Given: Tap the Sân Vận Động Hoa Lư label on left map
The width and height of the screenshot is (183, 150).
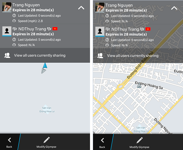Looking at the screenshot, I should click(47, 109).
